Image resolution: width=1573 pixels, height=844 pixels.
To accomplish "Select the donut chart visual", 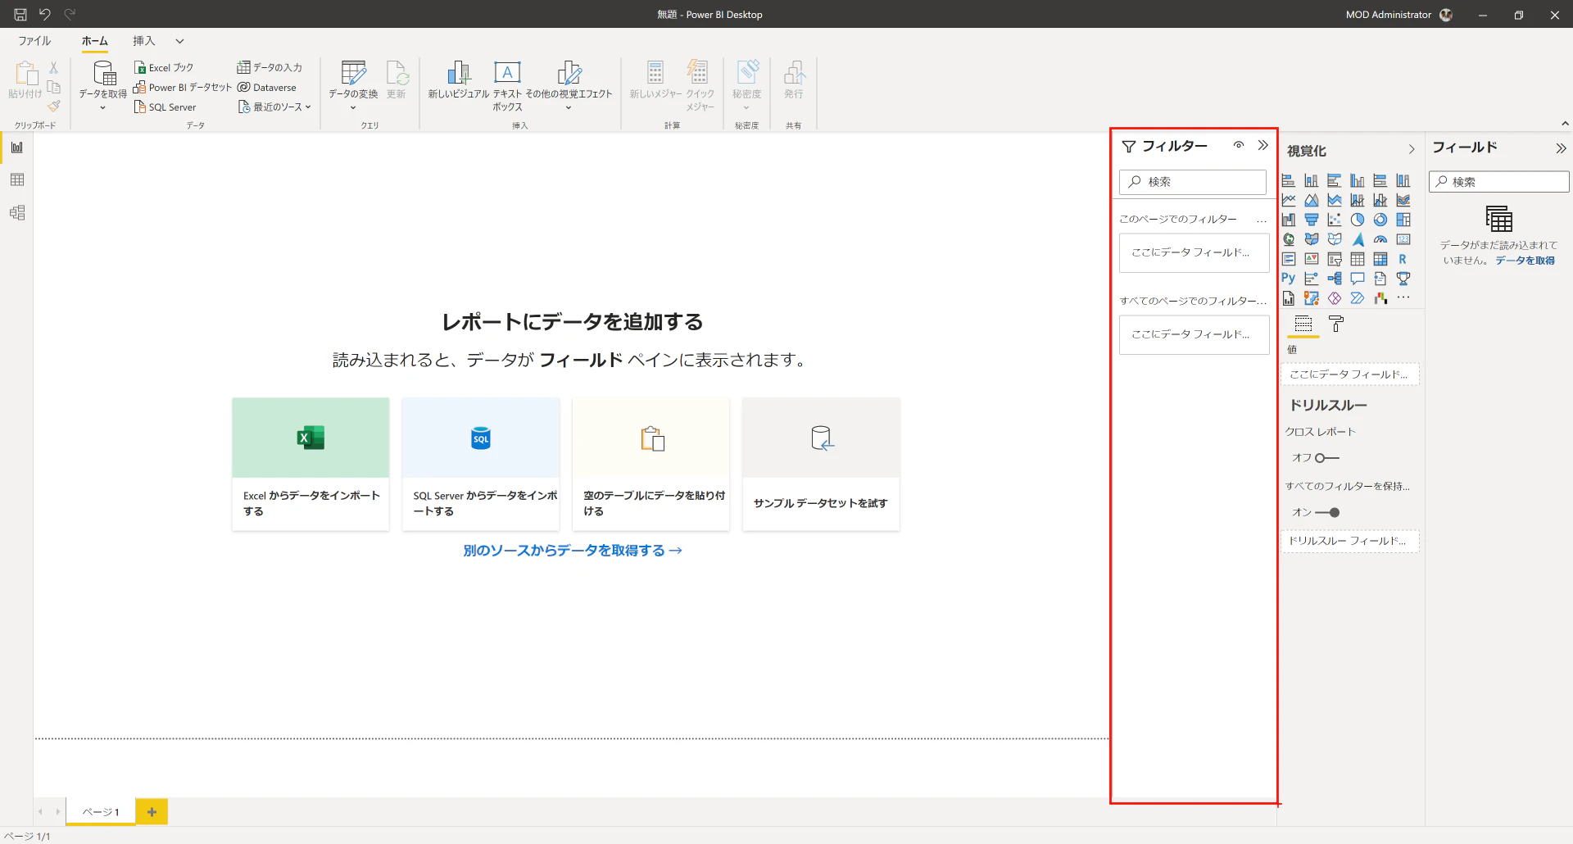I will (x=1380, y=220).
